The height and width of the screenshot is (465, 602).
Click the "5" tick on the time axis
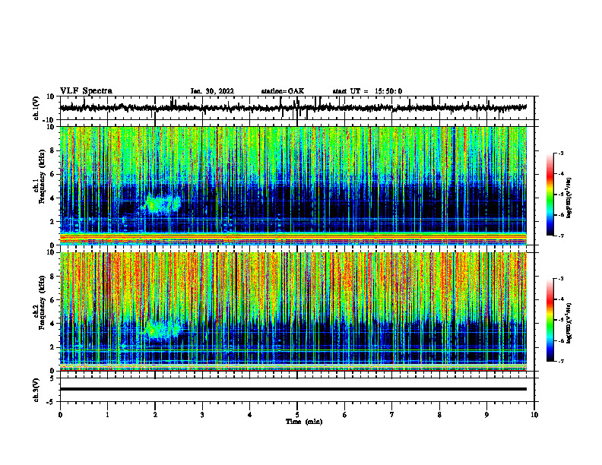pyautogui.click(x=297, y=415)
